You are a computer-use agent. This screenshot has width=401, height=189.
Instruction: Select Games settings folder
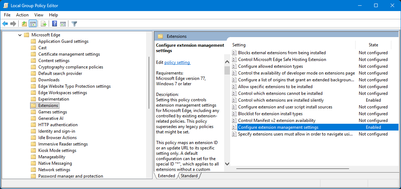click(53, 112)
